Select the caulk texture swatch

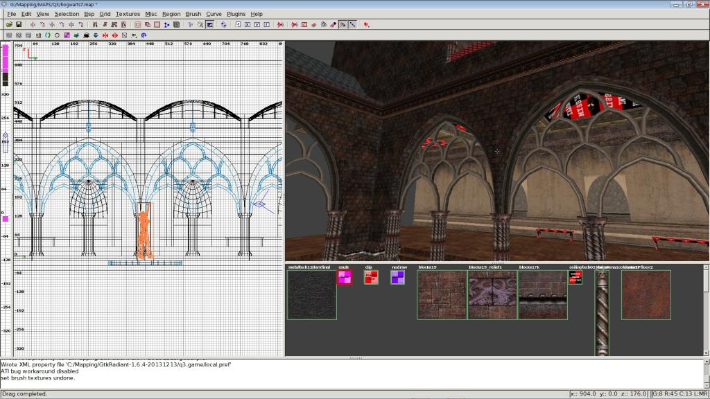click(x=345, y=277)
